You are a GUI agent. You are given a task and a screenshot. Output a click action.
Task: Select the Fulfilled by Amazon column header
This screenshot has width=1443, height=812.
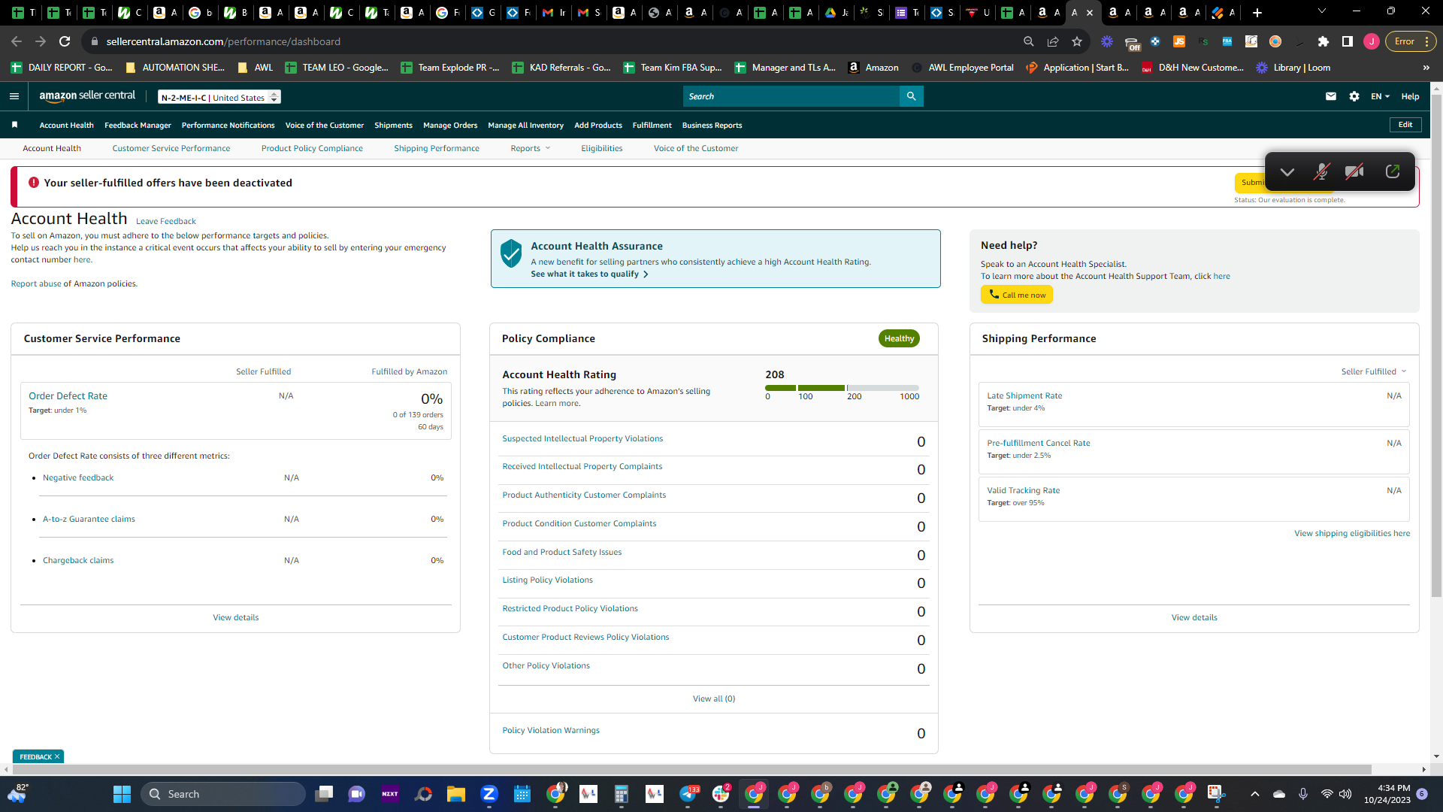coord(409,371)
